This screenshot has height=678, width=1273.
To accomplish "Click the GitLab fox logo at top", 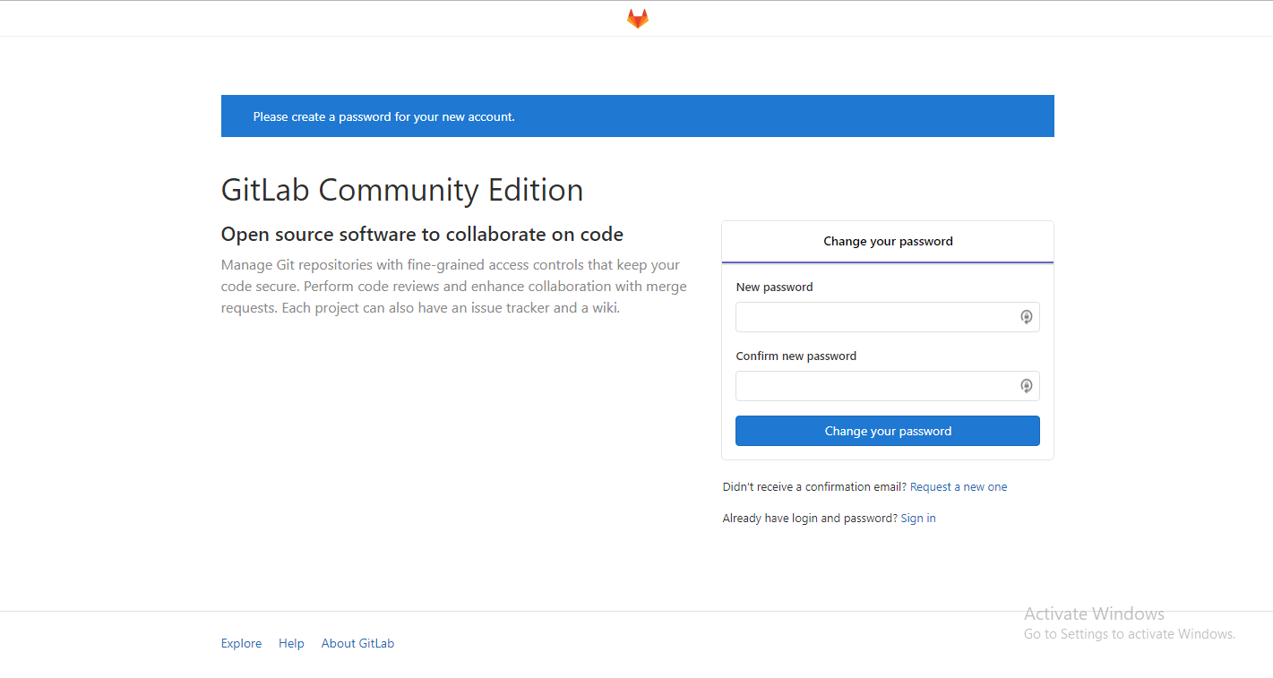I will coord(637,17).
